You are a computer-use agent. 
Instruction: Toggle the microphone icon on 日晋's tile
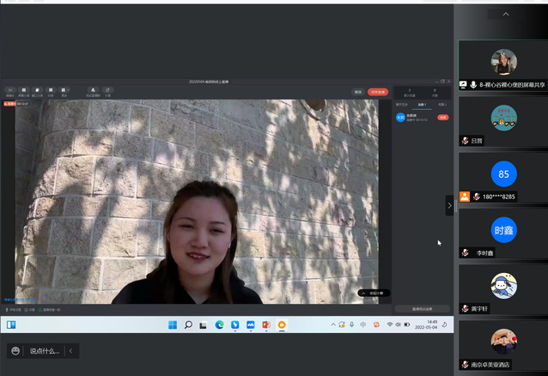465,141
